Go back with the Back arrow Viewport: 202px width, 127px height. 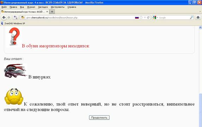(x=4, y=17)
